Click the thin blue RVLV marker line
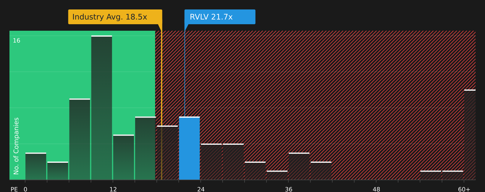485x192 pixels. pos(185,74)
